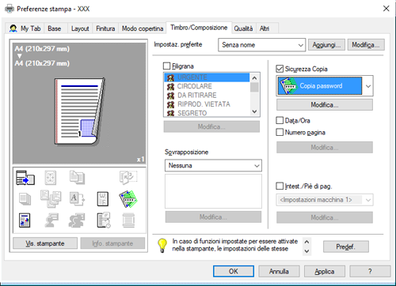Click Modifica under Copia password

tap(325, 105)
